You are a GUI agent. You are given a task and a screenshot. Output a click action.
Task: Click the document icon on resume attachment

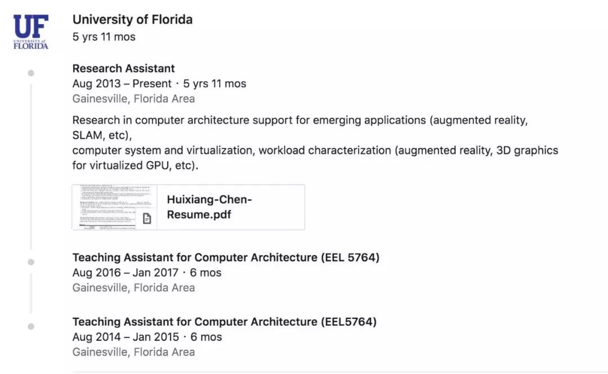click(147, 219)
